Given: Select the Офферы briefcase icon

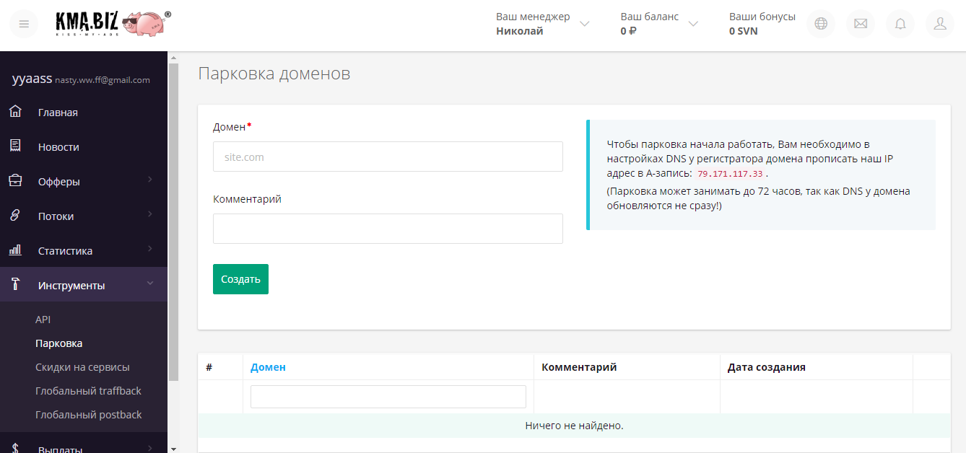Looking at the screenshot, I should pos(15,181).
